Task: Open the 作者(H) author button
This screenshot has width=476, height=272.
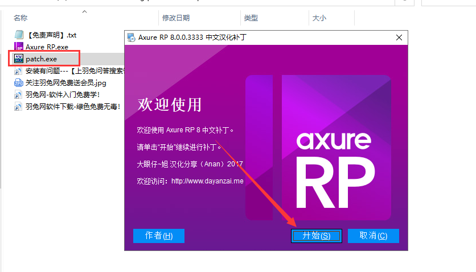Action: [x=159, y=236]
